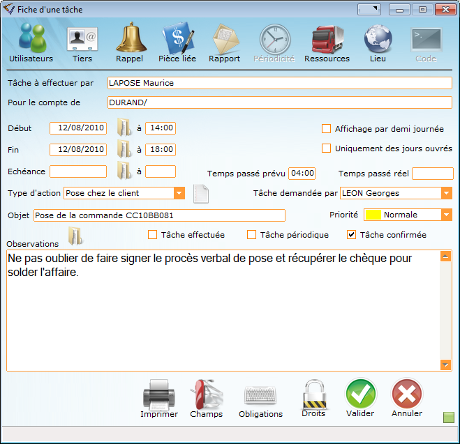
Task: Click Valider green checkmark
Action: pyautogui.click(x=361, y=394)
